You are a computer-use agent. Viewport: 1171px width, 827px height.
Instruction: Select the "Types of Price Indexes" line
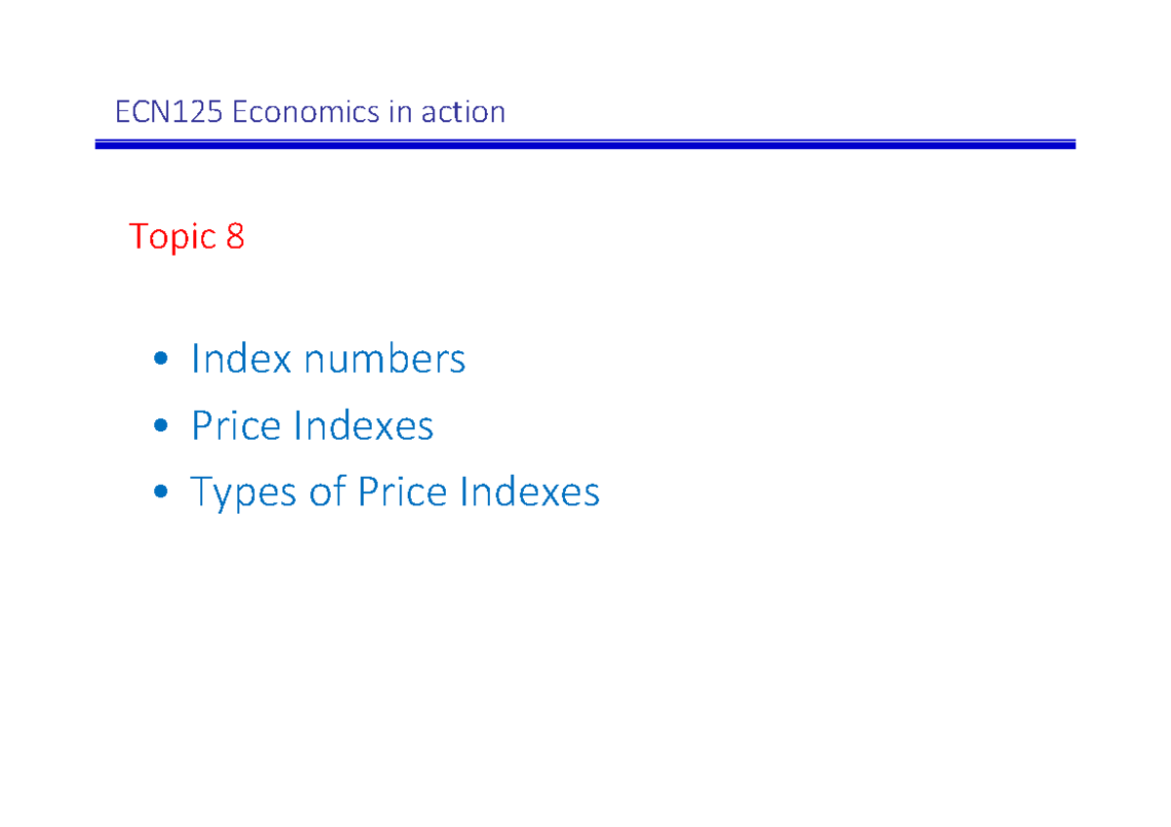tap(395, 492)
